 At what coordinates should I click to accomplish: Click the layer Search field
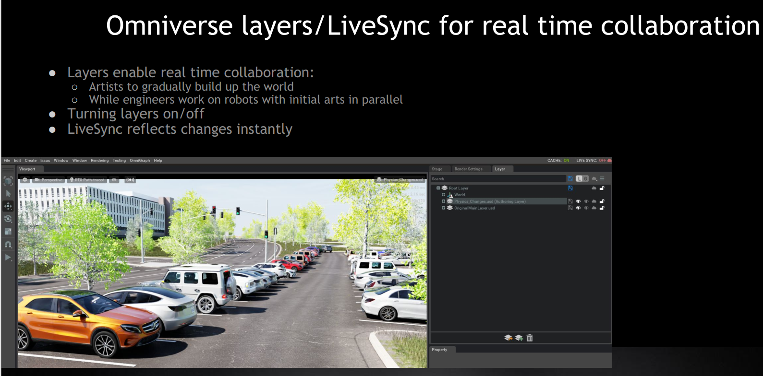[498, 179]
